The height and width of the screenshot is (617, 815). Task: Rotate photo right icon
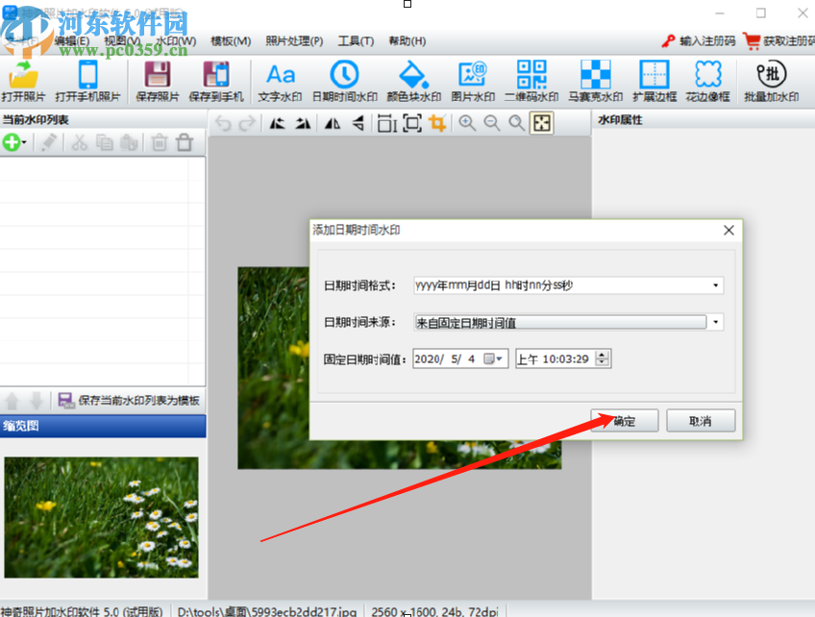(x=303, y=123)
